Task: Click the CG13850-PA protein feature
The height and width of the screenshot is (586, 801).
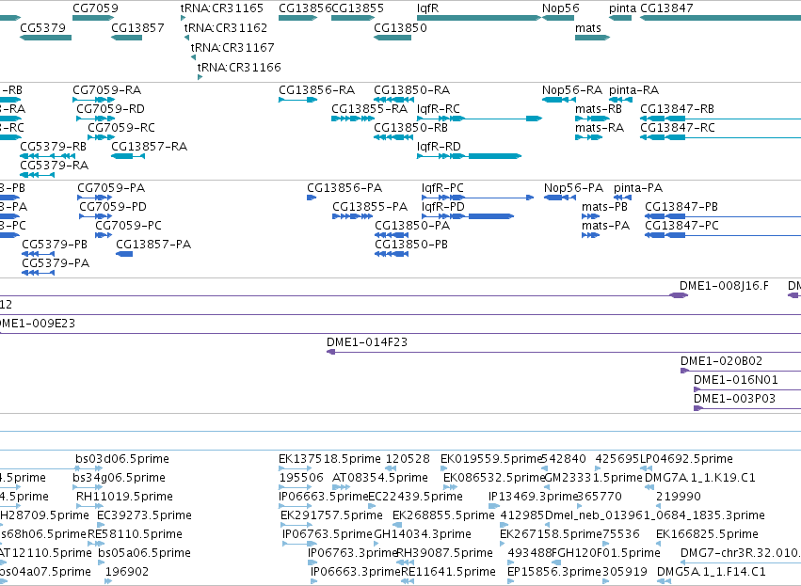Action: 392,235
